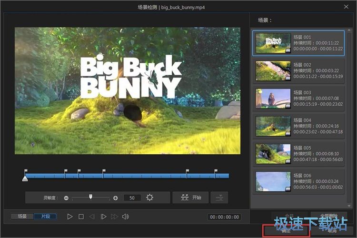This screenshot has width=357, height=238.
Task: Click the sensitivity value field 50
Action: pyautogui.click(x=132, y=198)
